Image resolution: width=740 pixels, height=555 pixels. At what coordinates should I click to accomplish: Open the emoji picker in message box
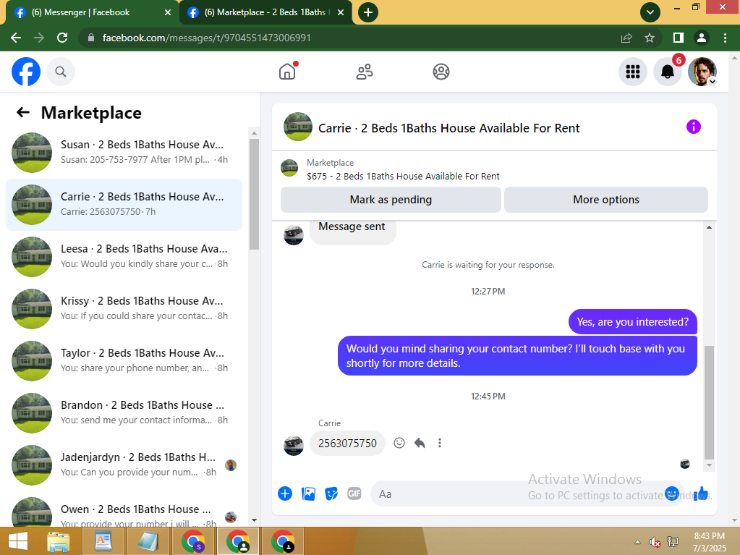pos(672,493)
